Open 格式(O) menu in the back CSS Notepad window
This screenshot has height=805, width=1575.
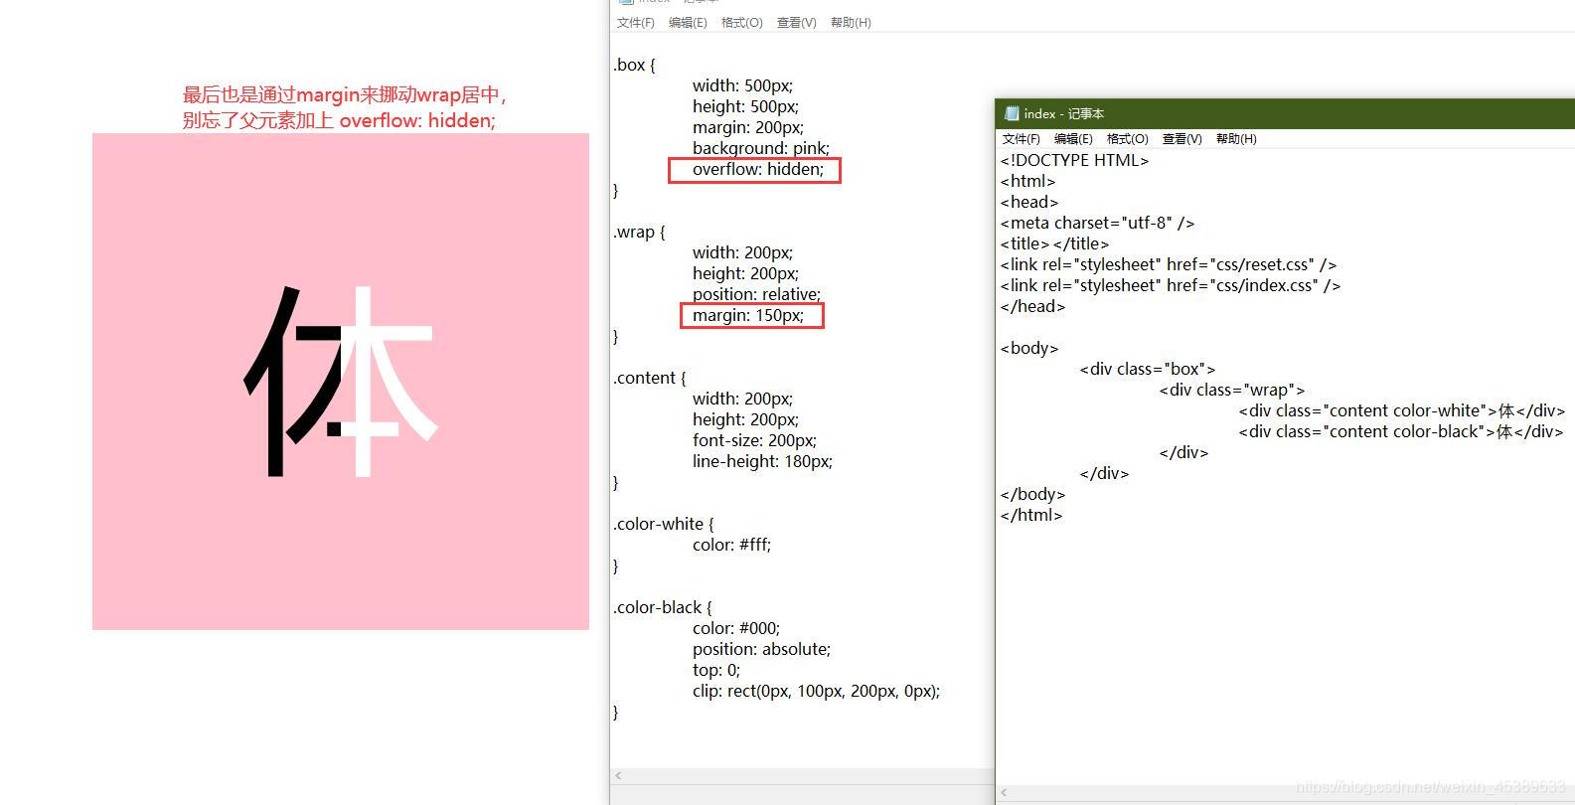pos(742,23)
